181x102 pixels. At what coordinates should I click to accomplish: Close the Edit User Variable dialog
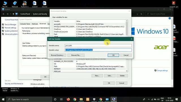(132, 39)
